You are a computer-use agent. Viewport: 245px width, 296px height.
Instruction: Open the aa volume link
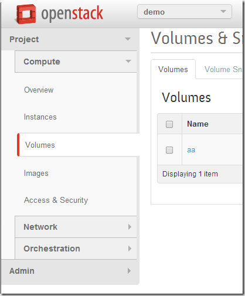pos(191,150)
